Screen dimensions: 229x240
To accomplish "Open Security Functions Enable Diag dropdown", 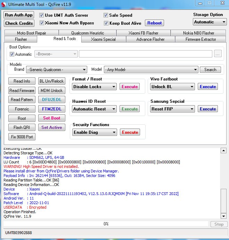I will [x=95, y=132].
